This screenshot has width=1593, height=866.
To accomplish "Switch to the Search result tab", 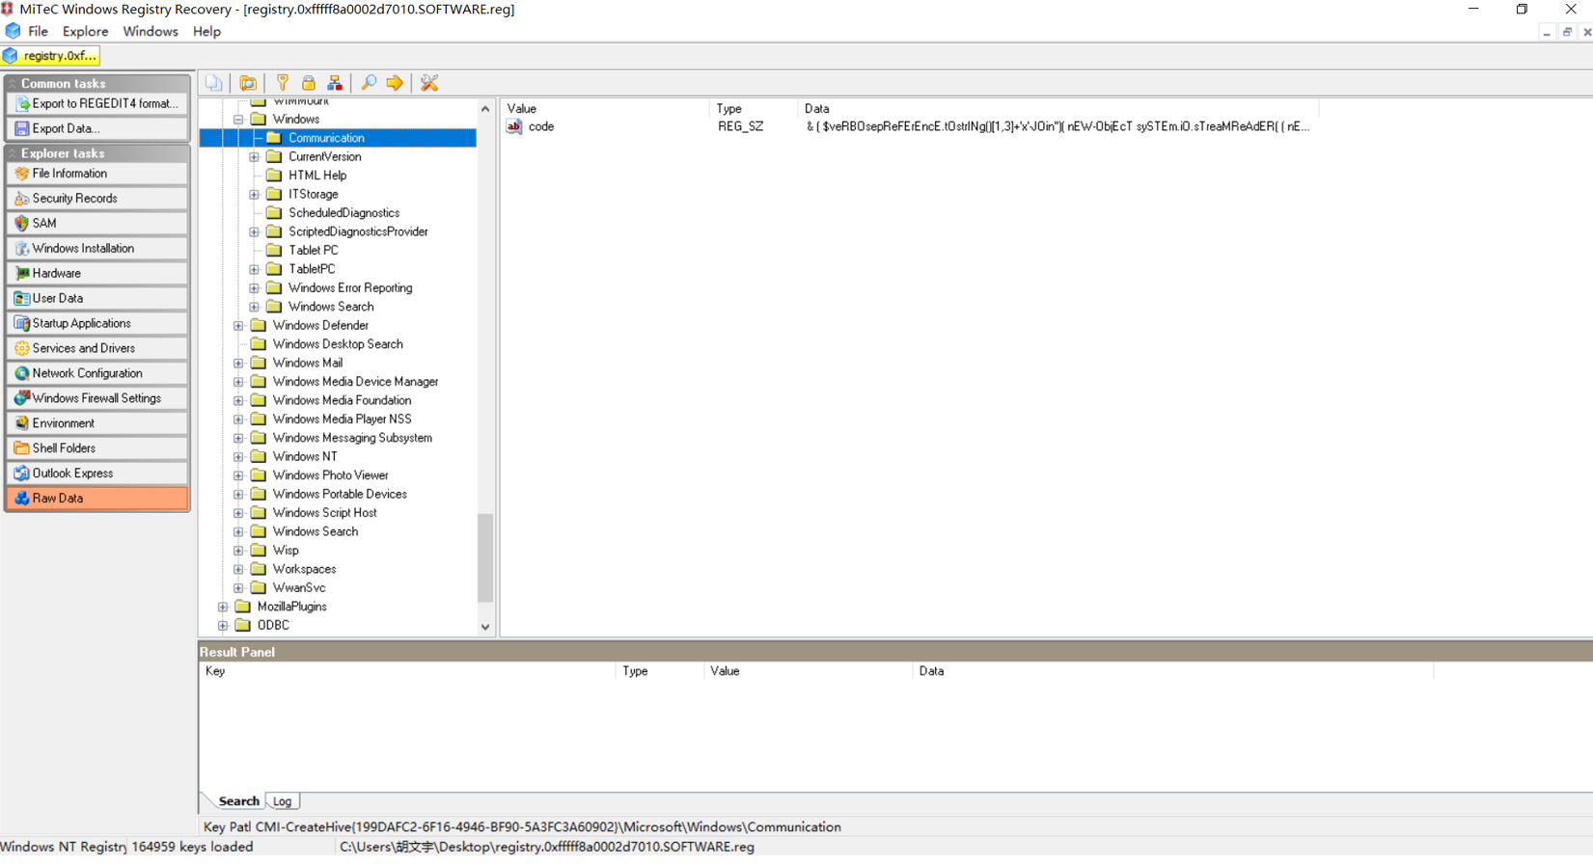I will pyautogui.click(x=238, y=801).
